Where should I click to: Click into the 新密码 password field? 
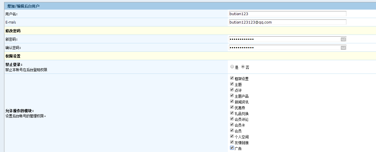pyautogui.click(x=288, y=39)
